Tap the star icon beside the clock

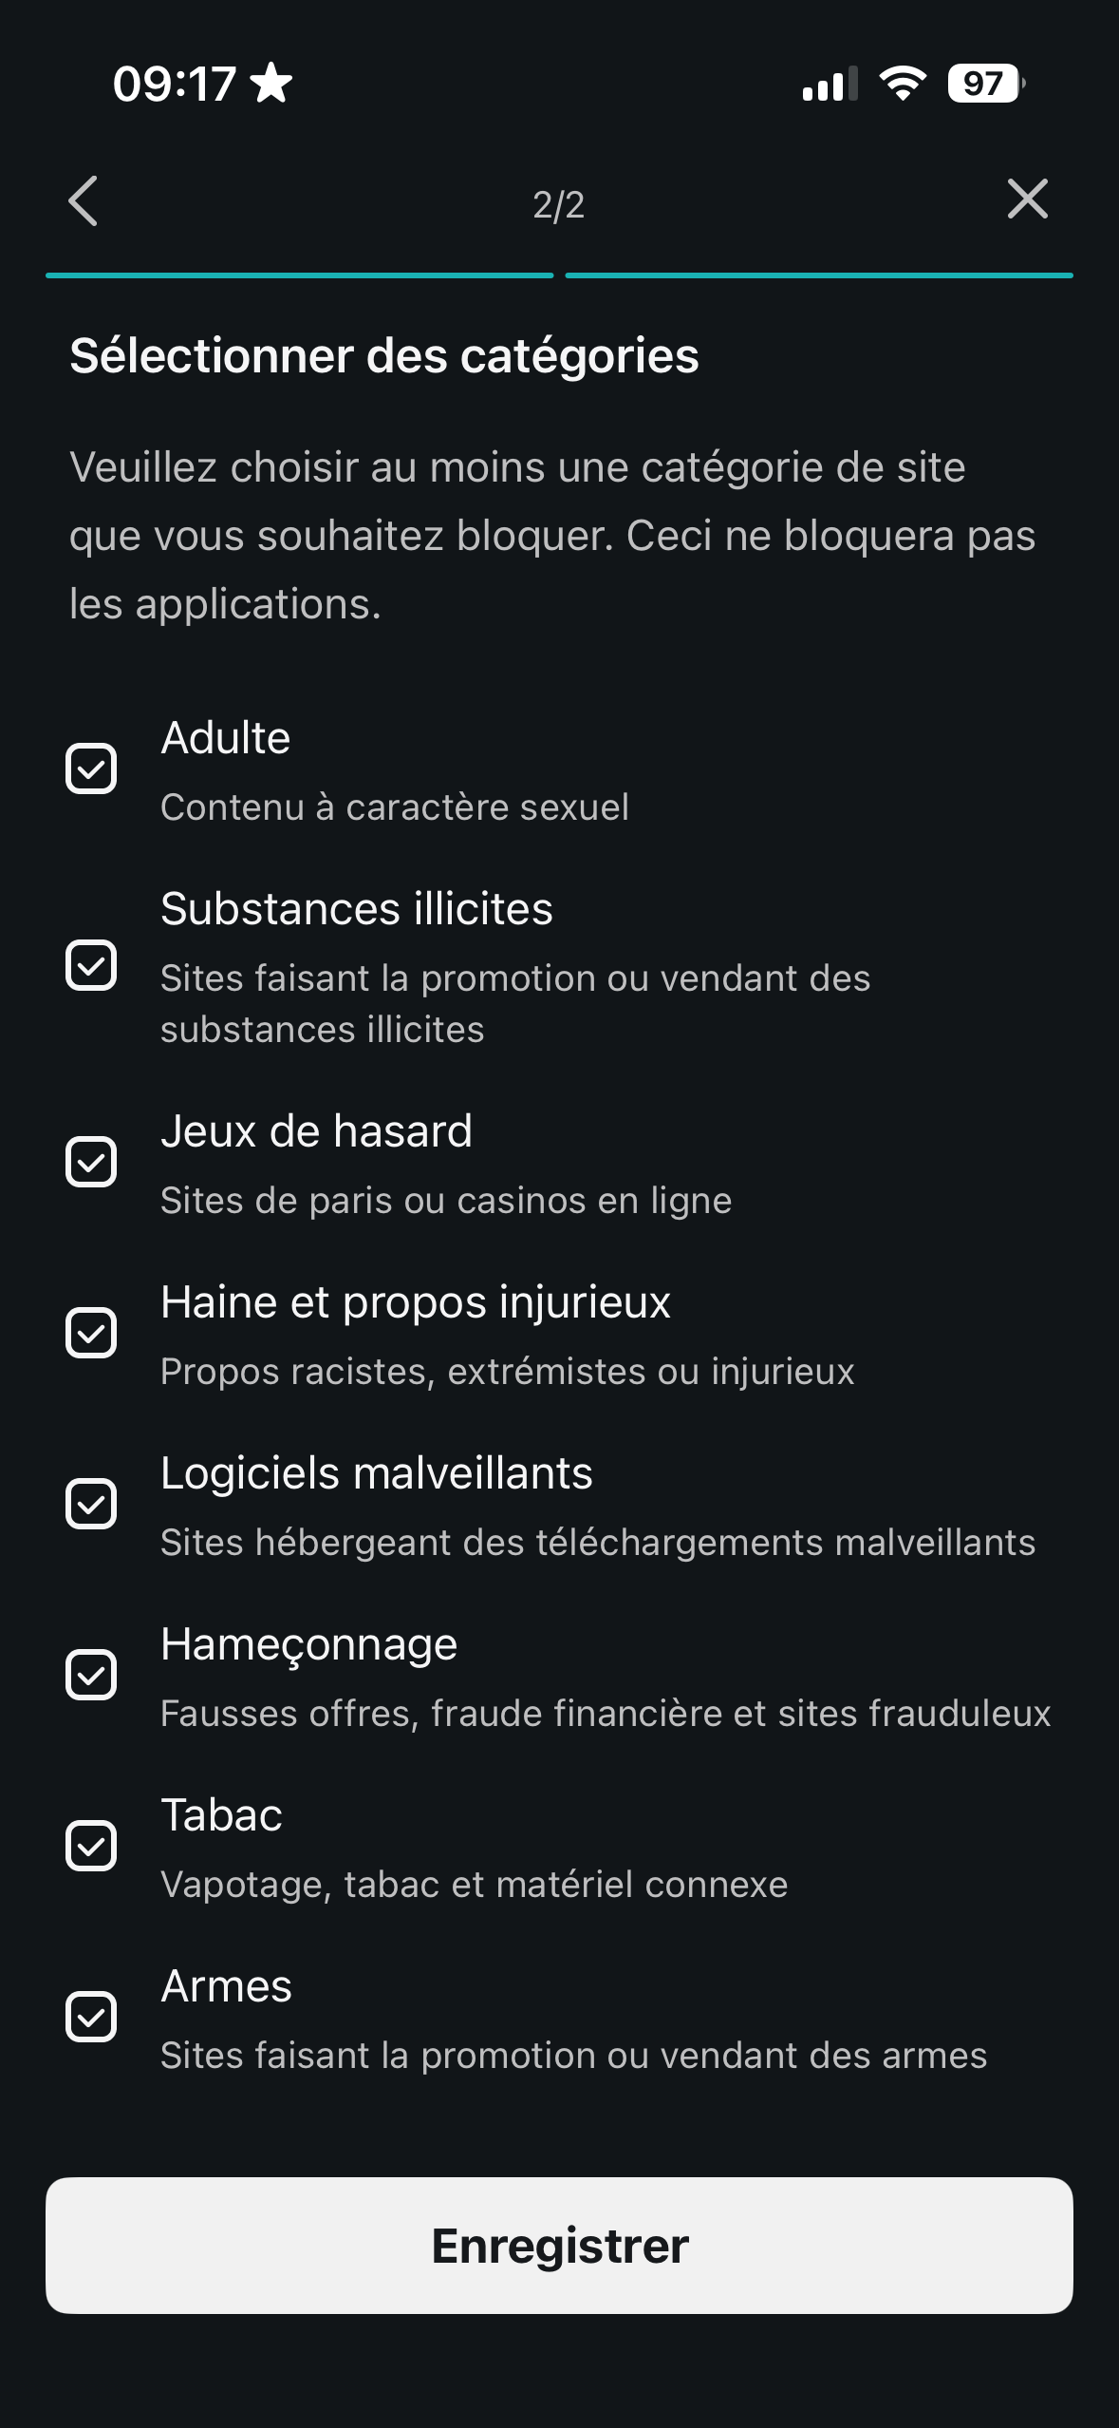point(271,84)
